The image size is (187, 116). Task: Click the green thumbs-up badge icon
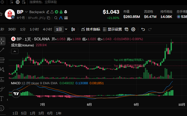point(57,12)
